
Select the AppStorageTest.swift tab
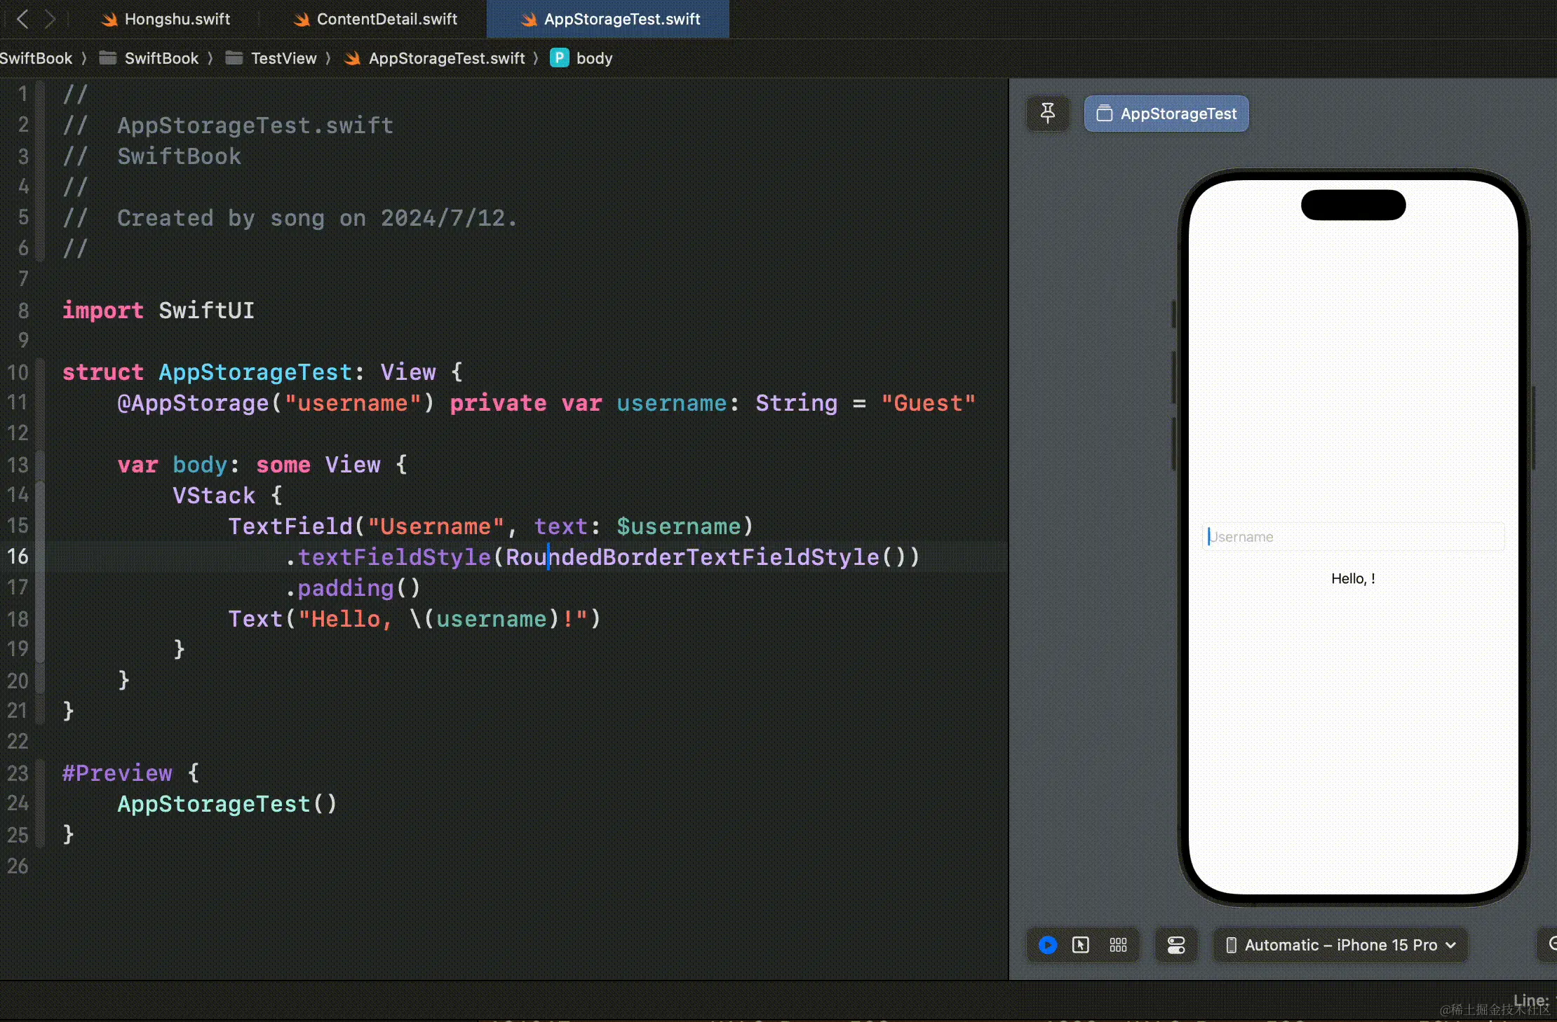621,19
